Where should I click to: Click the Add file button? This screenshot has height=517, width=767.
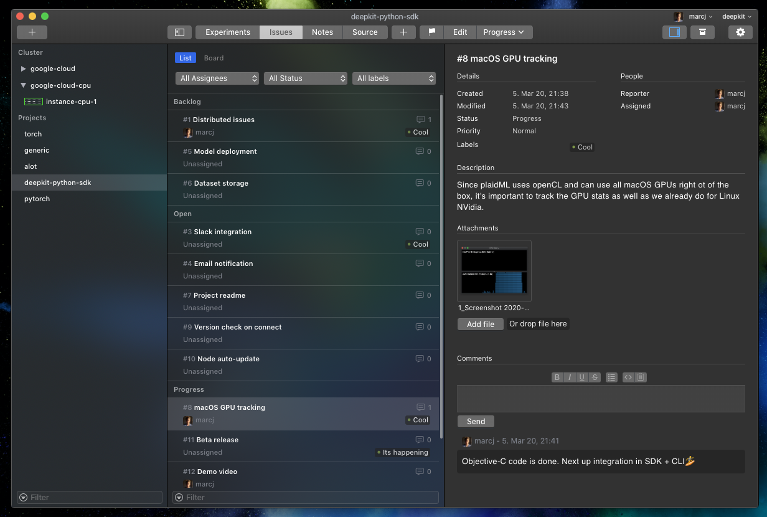coord(480,324)
